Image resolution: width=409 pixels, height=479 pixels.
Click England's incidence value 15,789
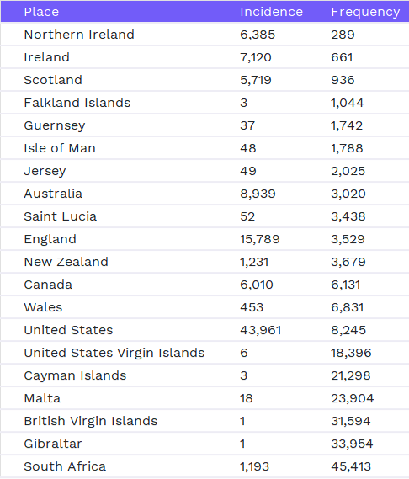pyautogui.click(x=260, y=239)
